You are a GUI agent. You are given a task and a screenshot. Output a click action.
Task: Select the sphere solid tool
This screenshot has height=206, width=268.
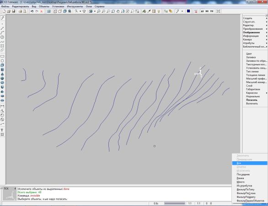click(x=2, y=79)
